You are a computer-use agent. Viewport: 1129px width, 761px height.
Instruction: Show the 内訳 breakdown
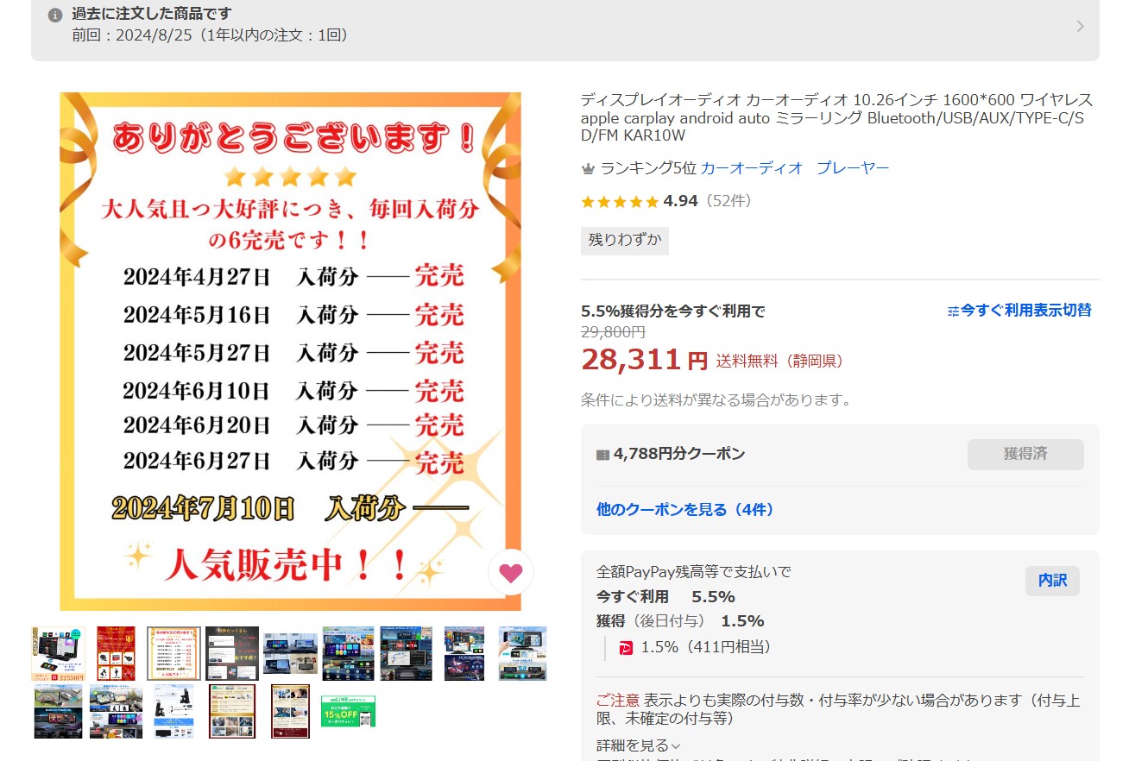click(x=1052, y=581)
